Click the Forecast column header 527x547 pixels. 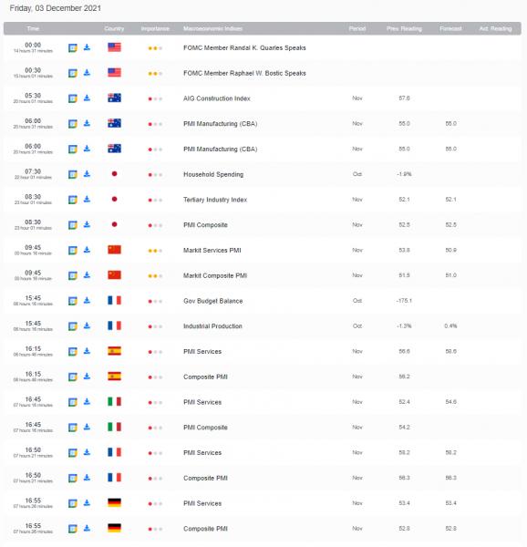(450, 28)
